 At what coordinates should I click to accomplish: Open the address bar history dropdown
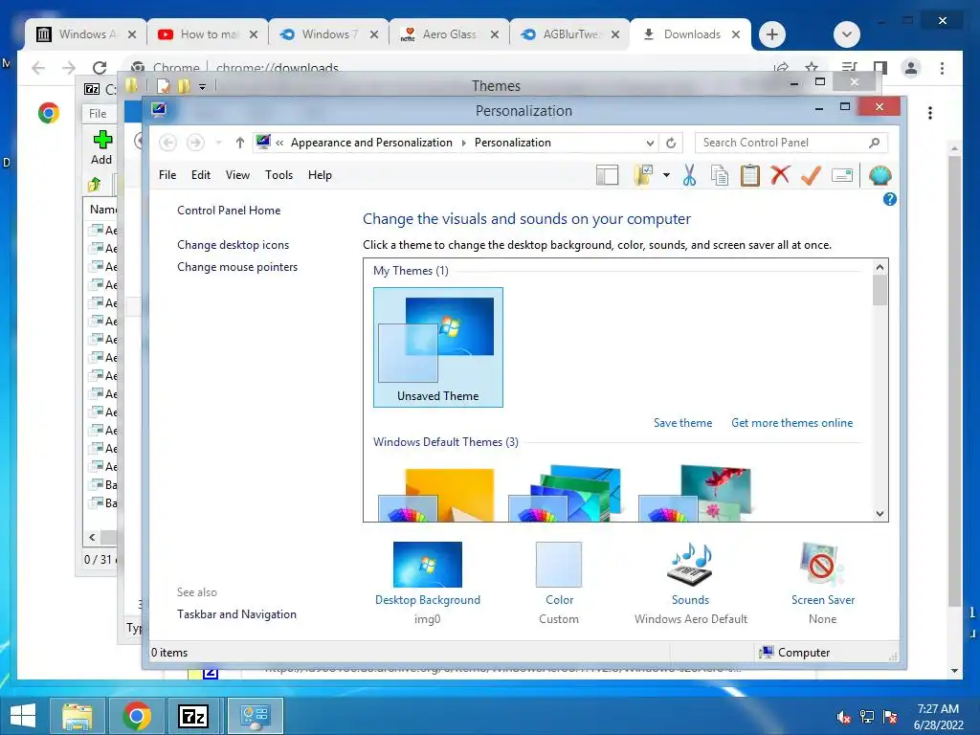coord(650,144)
